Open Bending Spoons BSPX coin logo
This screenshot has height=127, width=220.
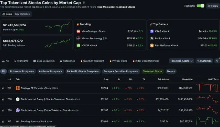18,121
